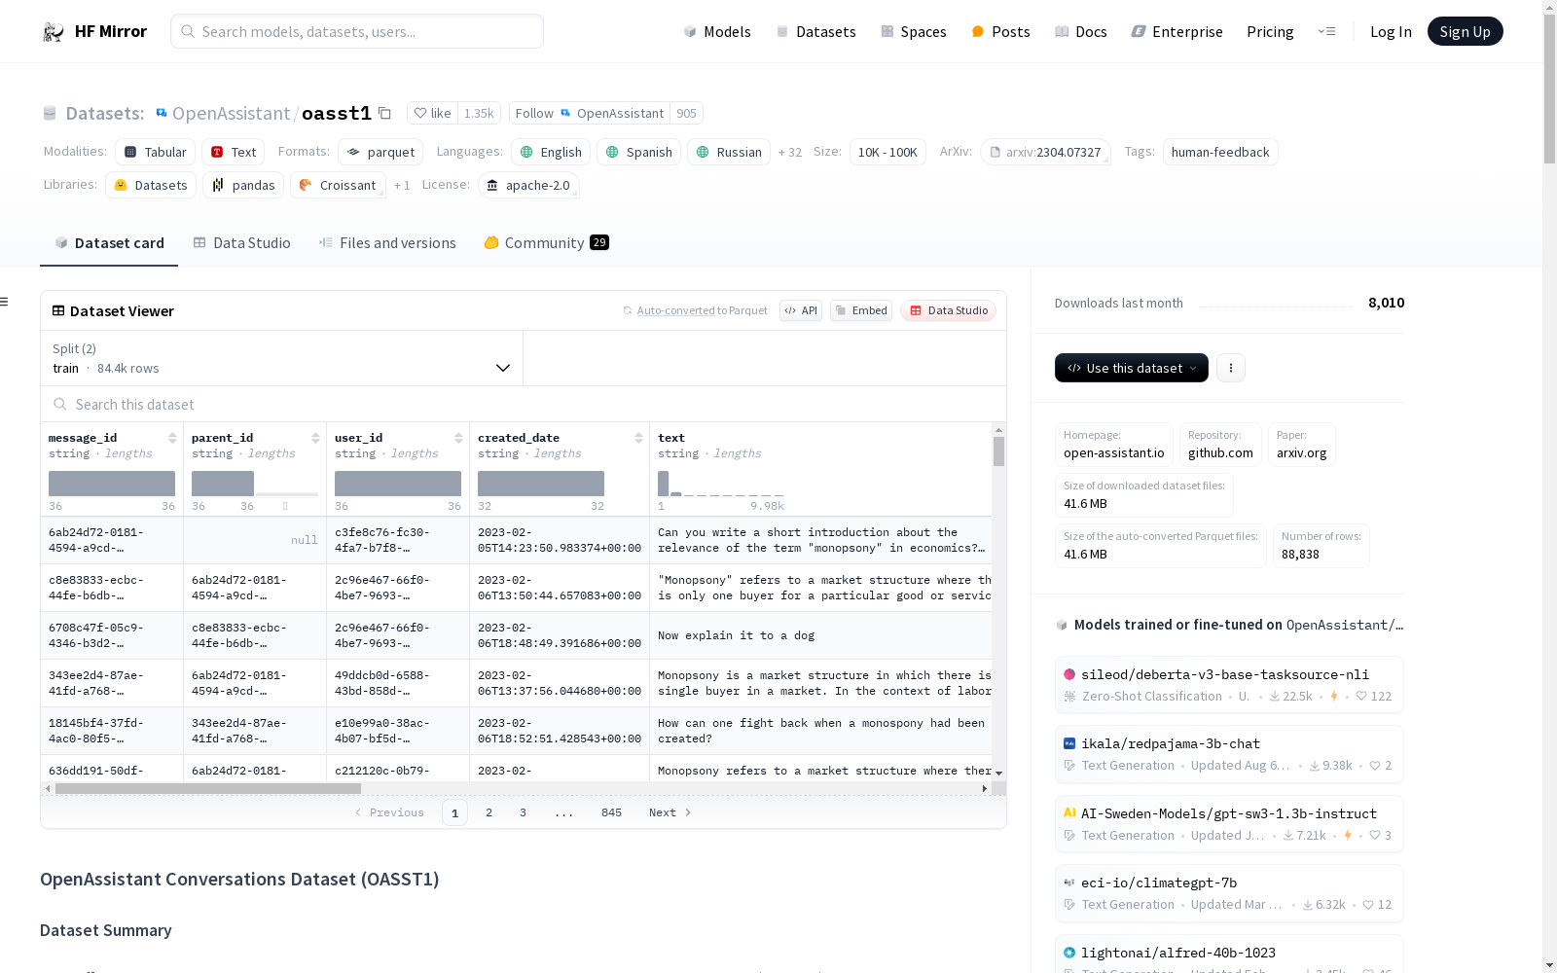
Task: Switch to Data Studio tab
Action: point(241,243)
